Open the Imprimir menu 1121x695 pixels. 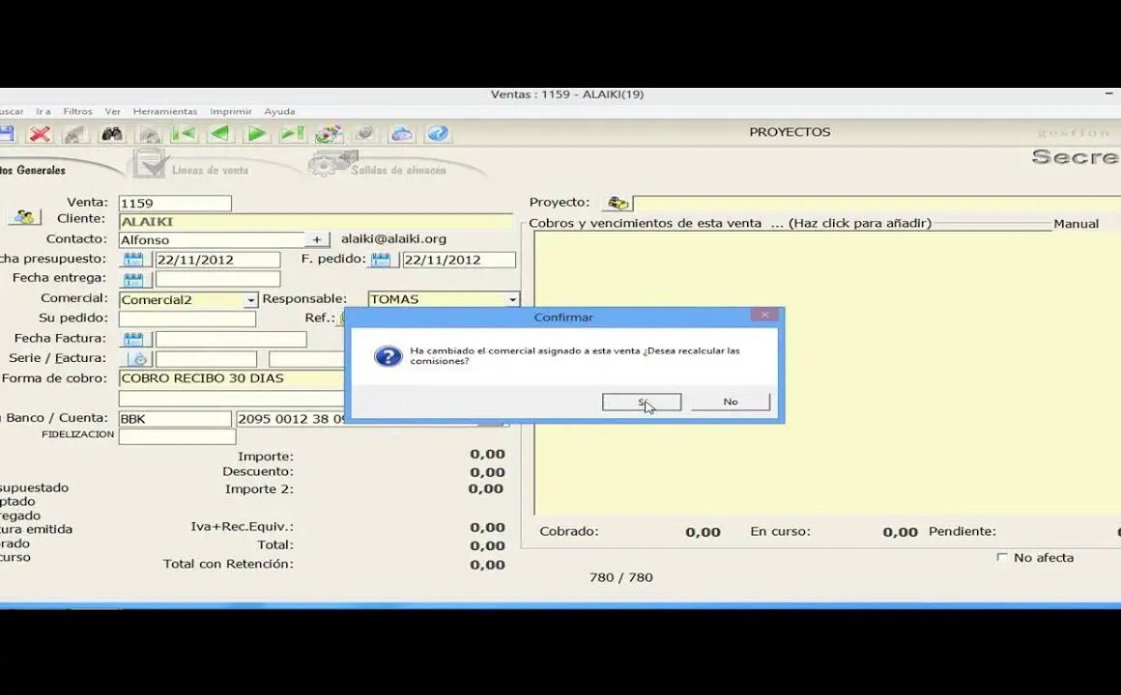(230, 112)
